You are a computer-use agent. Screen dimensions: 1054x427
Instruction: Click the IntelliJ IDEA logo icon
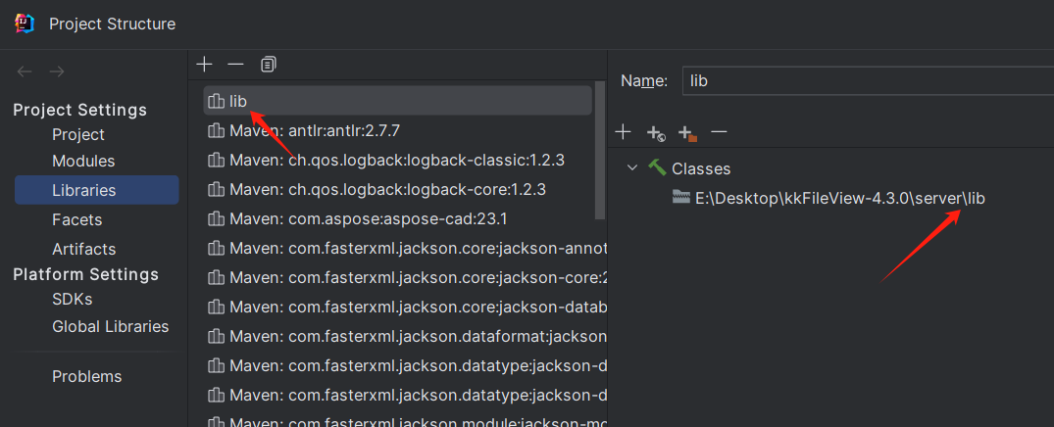pyautogui.click(x=25, y=24)
